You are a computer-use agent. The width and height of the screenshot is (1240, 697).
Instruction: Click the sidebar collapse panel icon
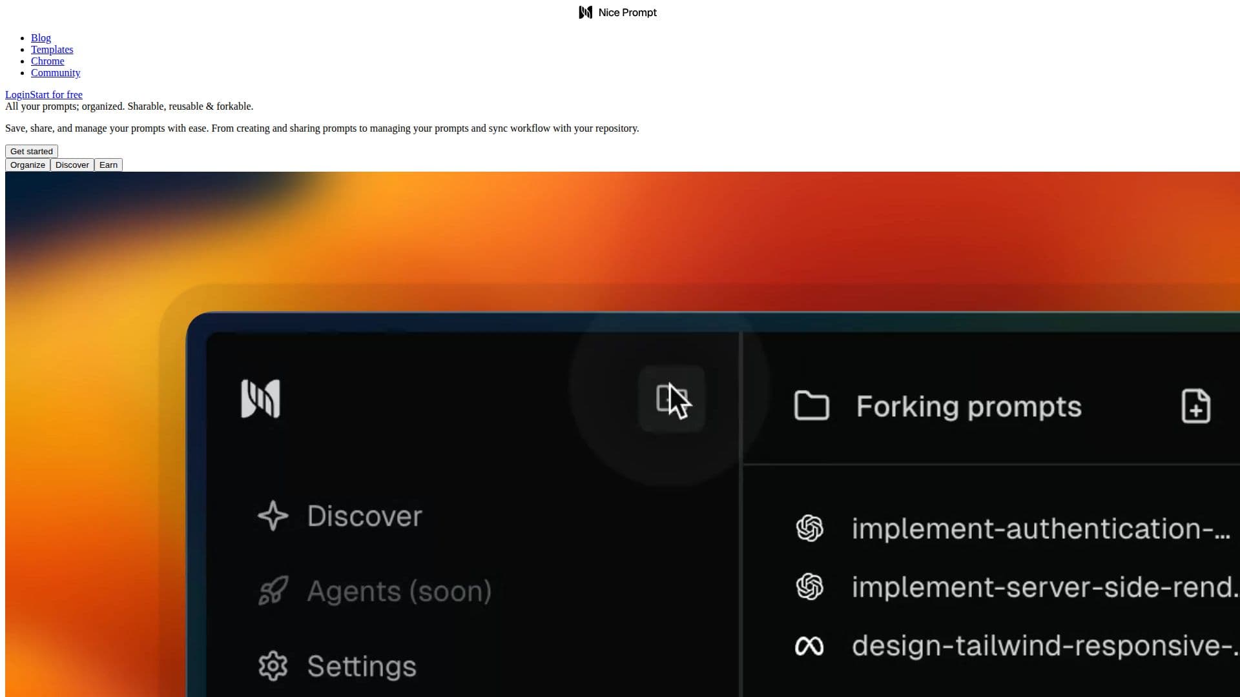click(x=671, y=399)
